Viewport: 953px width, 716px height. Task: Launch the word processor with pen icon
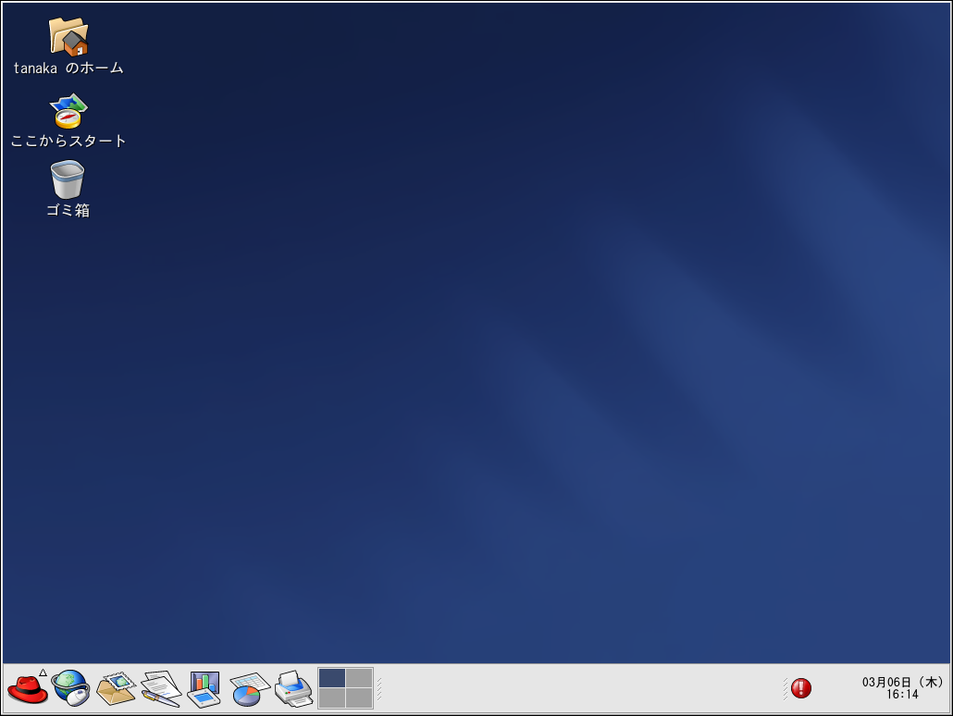tap(160, 689)
